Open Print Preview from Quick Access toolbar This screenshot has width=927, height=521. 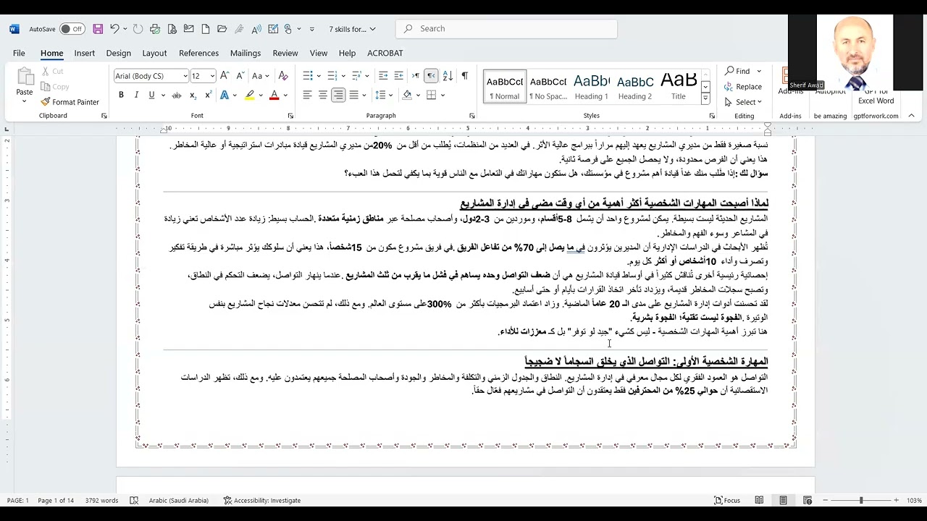pos(172,29)
